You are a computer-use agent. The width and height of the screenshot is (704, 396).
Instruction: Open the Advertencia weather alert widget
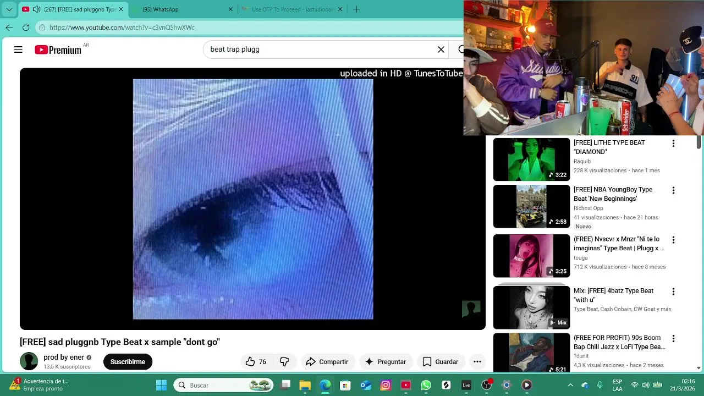coord(40,385)
